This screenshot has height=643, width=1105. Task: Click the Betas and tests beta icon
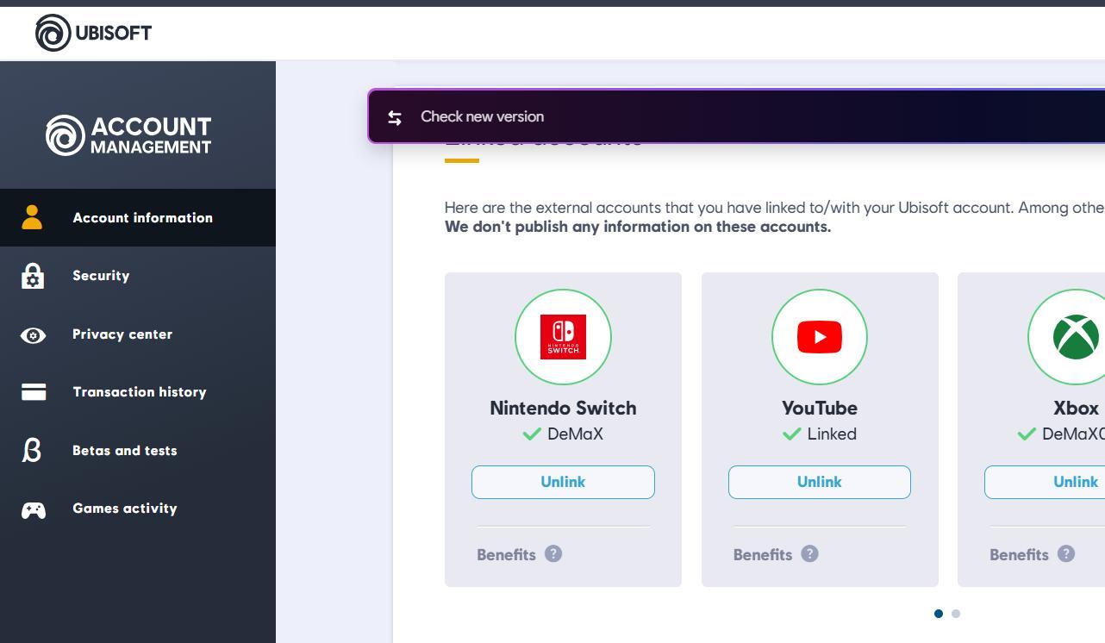tap(32, 450)
